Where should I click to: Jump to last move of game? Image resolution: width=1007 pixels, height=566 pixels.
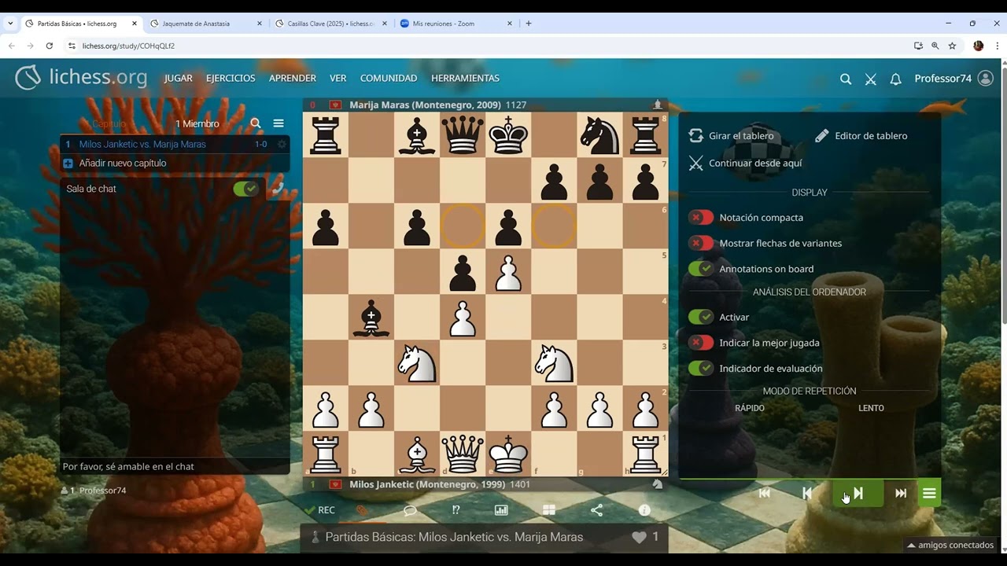point(901,493)
